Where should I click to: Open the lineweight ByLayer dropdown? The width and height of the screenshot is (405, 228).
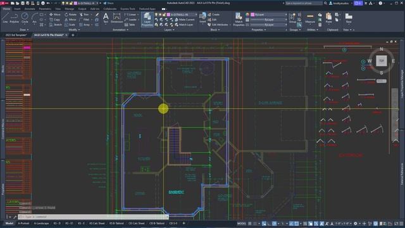coord(285,20)
